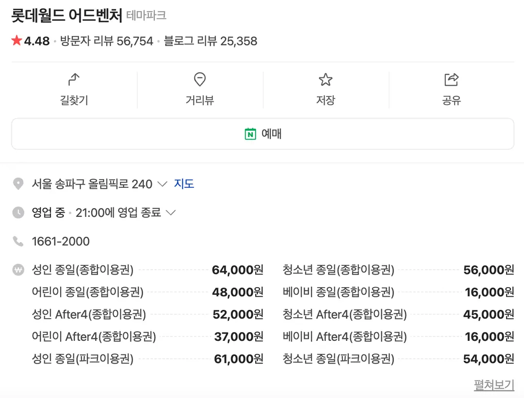Viewport: 524px width, 398px height.
Task: Click the 예매 booking button
Action: pyautogui.click(x=262, y=134)
